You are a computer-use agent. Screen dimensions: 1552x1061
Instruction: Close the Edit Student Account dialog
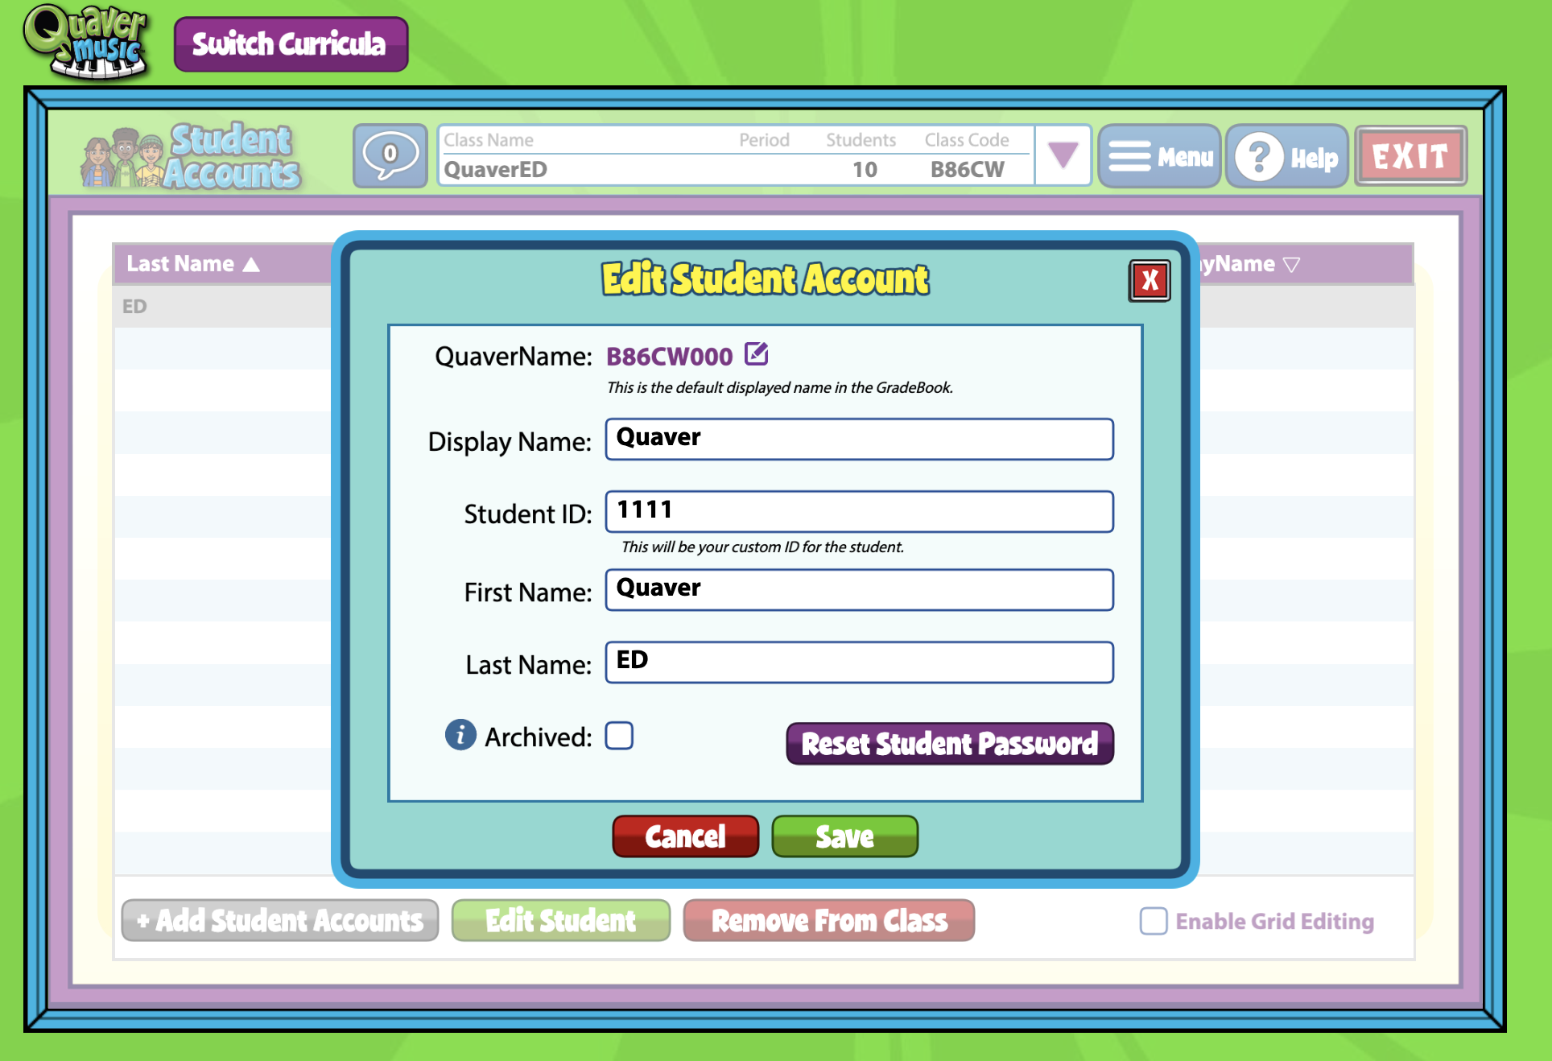coord(1150,281)
